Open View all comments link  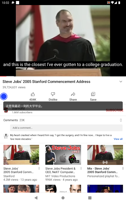tap(118, 139)
